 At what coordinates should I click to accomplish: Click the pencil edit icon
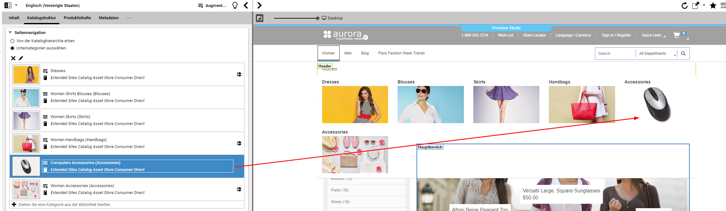tap(21, 58)
